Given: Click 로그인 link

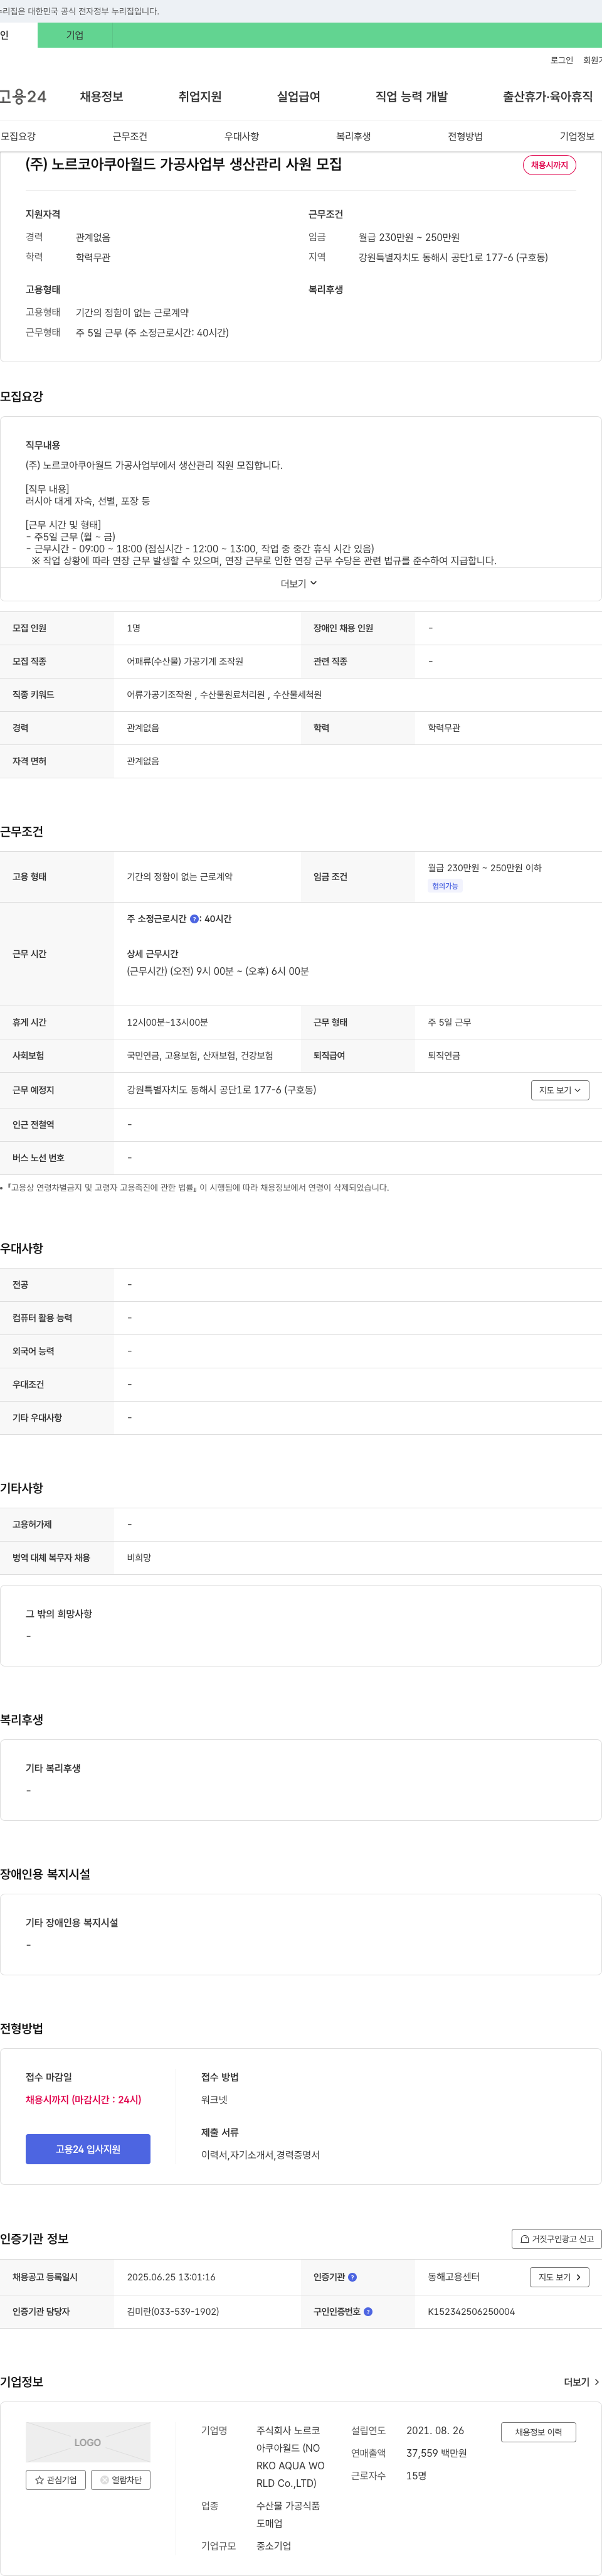Looking at the screenshot, I should click(562, 60).
